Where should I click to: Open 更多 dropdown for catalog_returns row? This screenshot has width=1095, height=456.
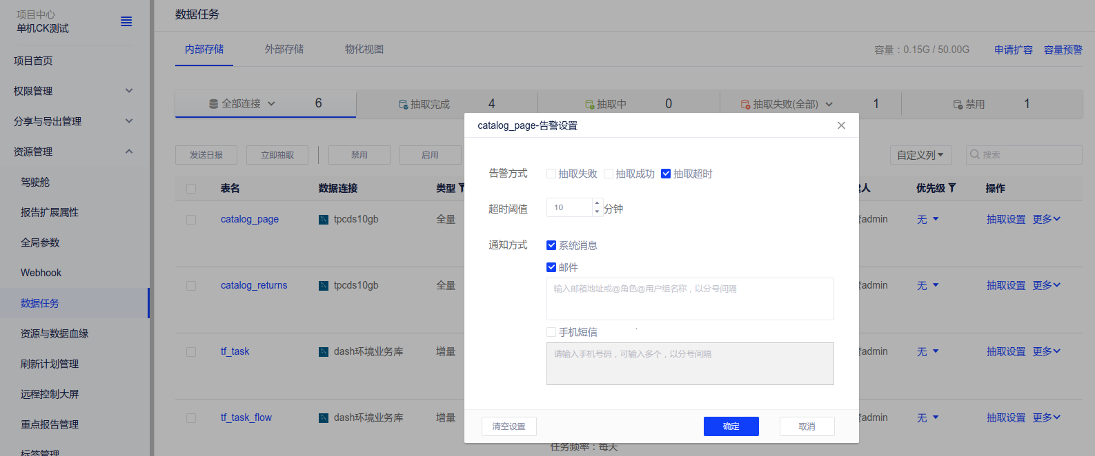(1047, 285)
